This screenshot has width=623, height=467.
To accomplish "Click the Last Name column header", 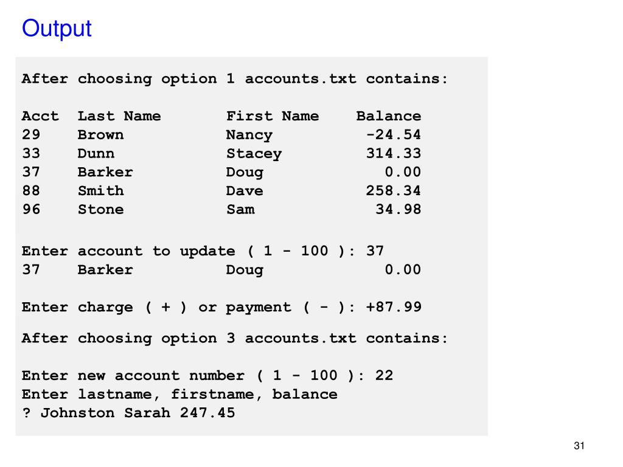I will coord(119,116).
